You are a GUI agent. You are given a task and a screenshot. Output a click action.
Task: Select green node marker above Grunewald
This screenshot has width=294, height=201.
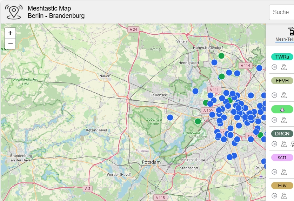[198, 121]
